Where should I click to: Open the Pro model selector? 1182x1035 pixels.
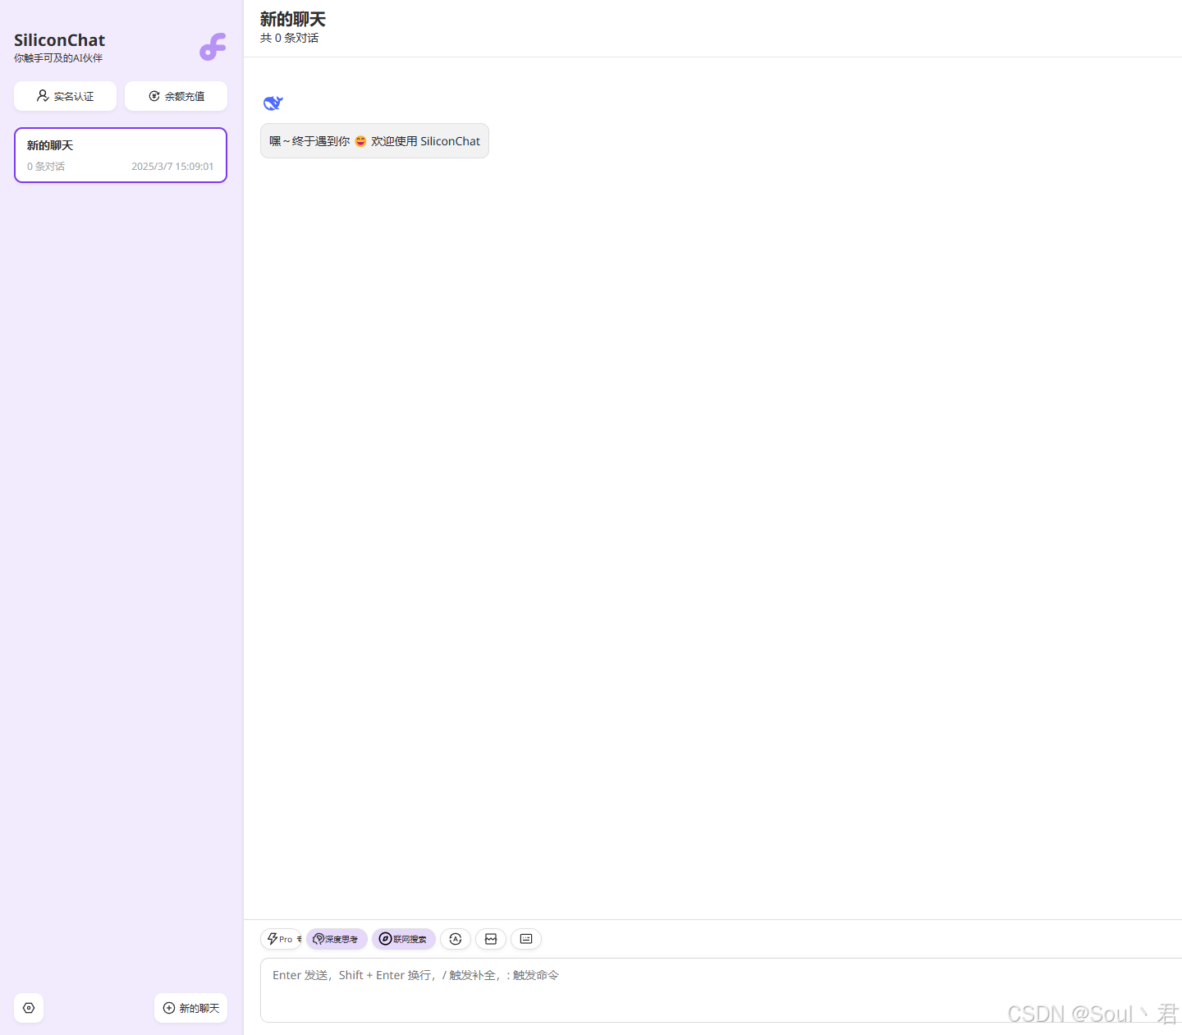coord(281,939)
